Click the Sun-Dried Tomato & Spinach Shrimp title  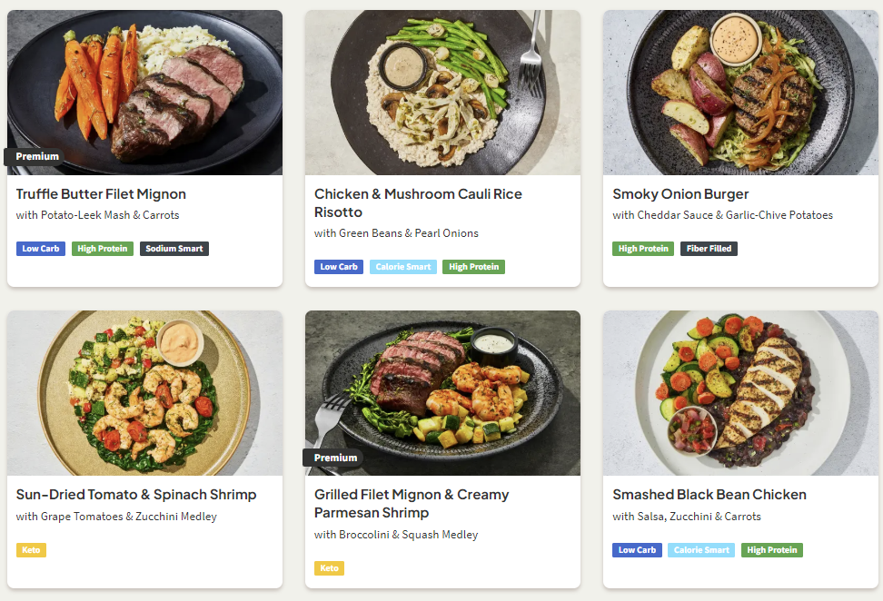pyautogui.click(x=136, y=495)
